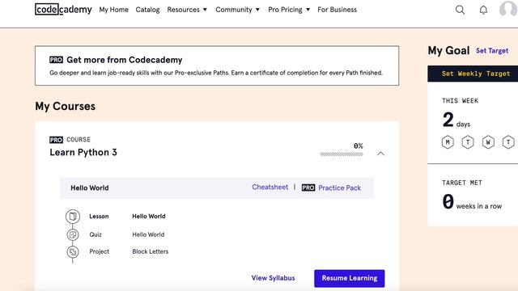Select the Wednesday hexagon day marker
This screenshot has height=291, width=518.
488,142
